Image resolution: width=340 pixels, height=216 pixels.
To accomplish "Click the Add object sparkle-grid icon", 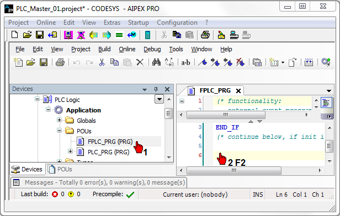I will (274, 62).
